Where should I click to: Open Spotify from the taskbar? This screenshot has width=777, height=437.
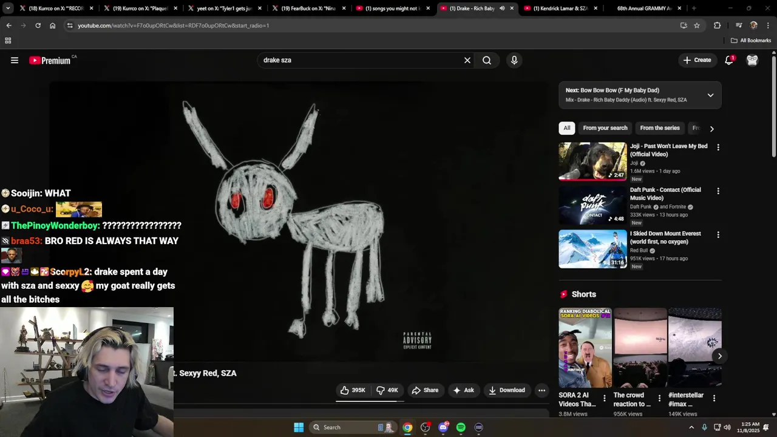click(x=461, y=427)
